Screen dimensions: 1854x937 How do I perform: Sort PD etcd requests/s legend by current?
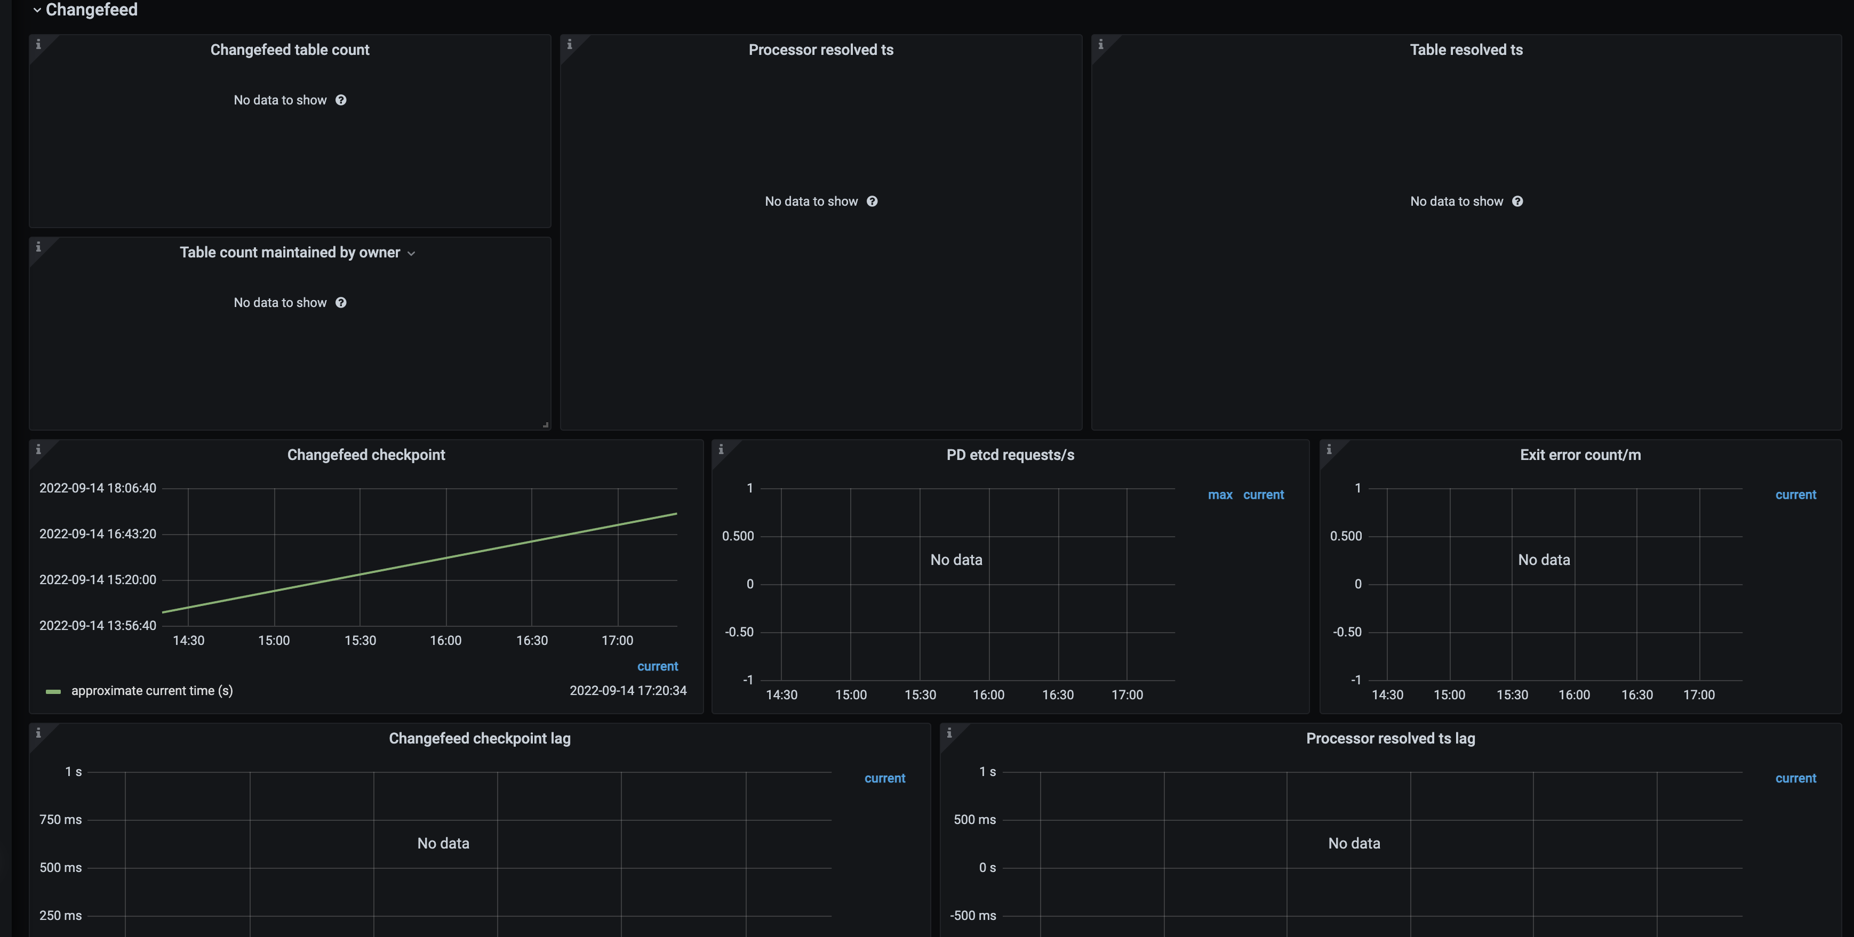pos(1263,495)
